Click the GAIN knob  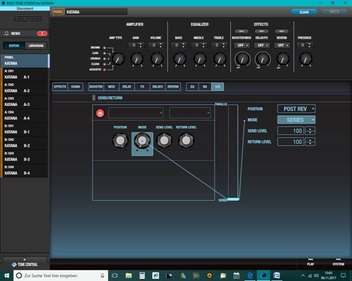click(x=137, y=59)
